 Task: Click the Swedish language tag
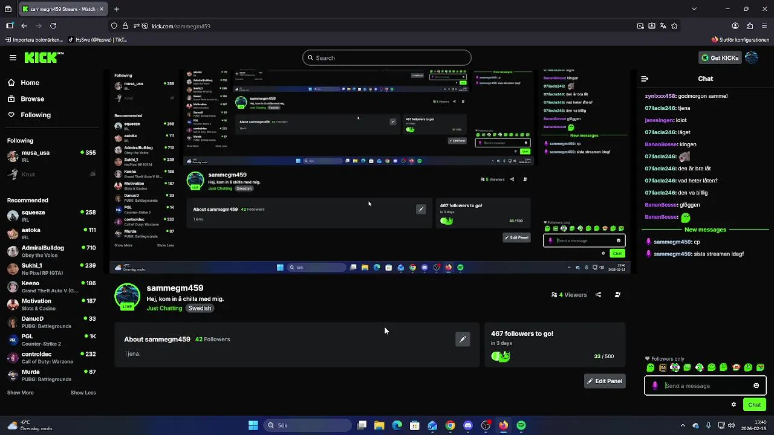[200, 308]
